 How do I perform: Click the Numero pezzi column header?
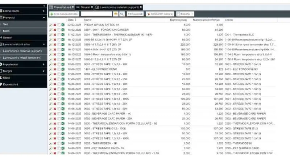(178, 20)
